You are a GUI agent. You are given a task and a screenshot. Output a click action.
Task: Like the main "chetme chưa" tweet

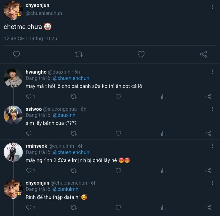[x=141, y=54]
